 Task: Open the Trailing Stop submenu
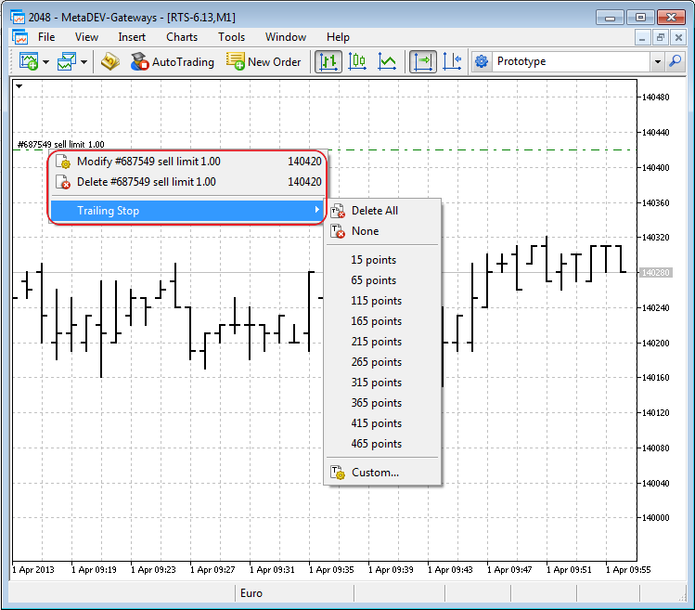tap(188, 211)
